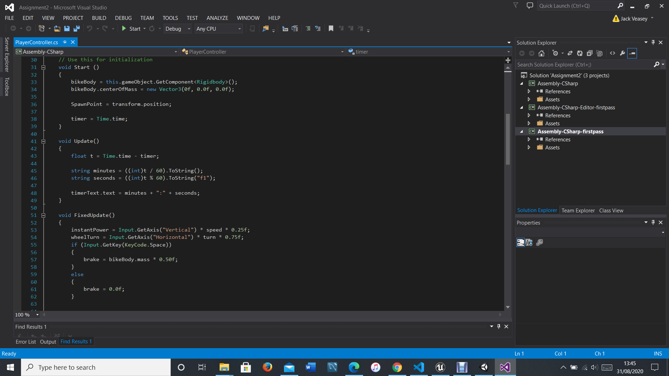Click the Property Pages icon in Properties panel
The height and width of the screenshot is (376, 669).
(540, 242)
